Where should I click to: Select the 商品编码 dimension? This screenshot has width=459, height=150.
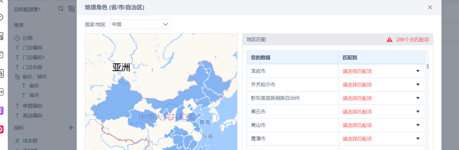pyautogui.click(x=32, y=116)
